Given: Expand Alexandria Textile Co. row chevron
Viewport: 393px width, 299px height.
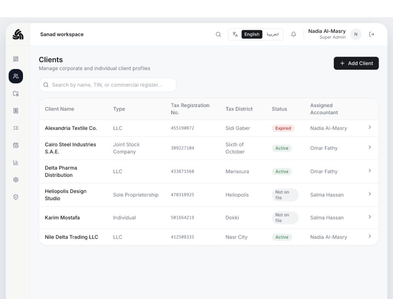Looking at the screenshot, I should point(370,127).
